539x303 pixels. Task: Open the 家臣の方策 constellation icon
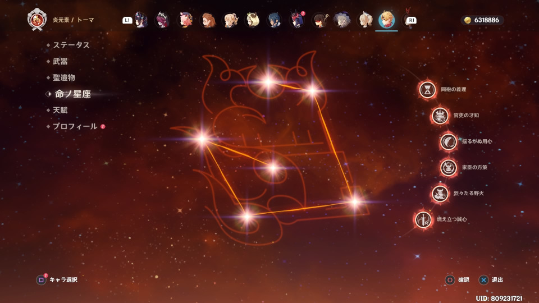click(448, 168)
